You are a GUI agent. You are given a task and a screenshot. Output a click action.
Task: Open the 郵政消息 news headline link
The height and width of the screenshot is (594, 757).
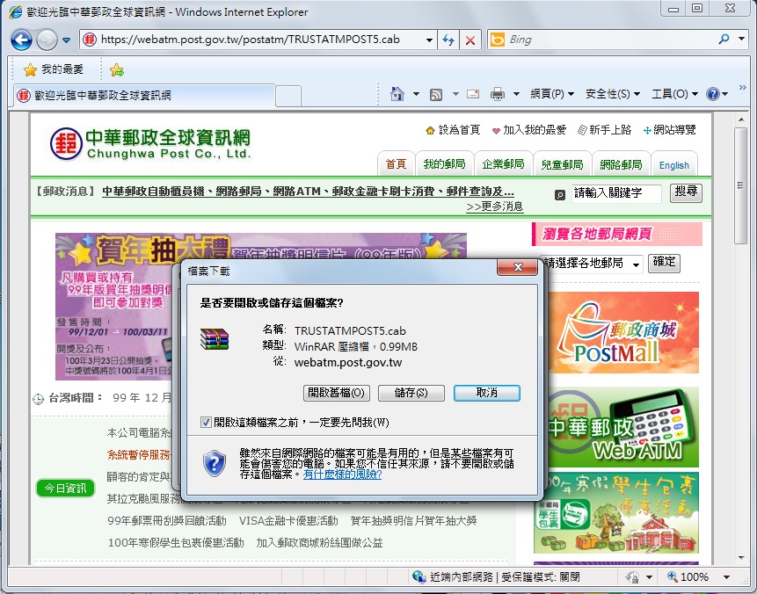308,191
